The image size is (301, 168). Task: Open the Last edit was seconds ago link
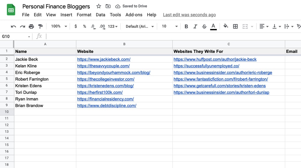[x=189, y=15]
